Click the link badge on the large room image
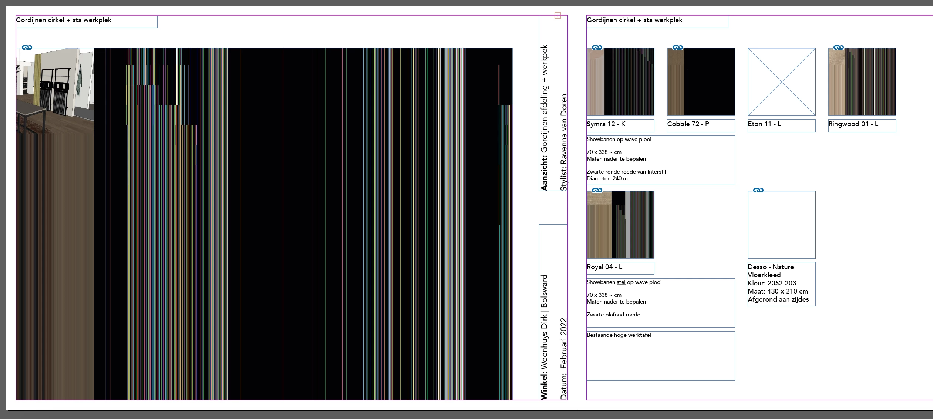The height and width of the screenshot is (419, 933). (27, 47)
